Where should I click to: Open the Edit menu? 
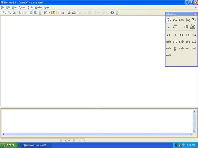tap(8, 7)
